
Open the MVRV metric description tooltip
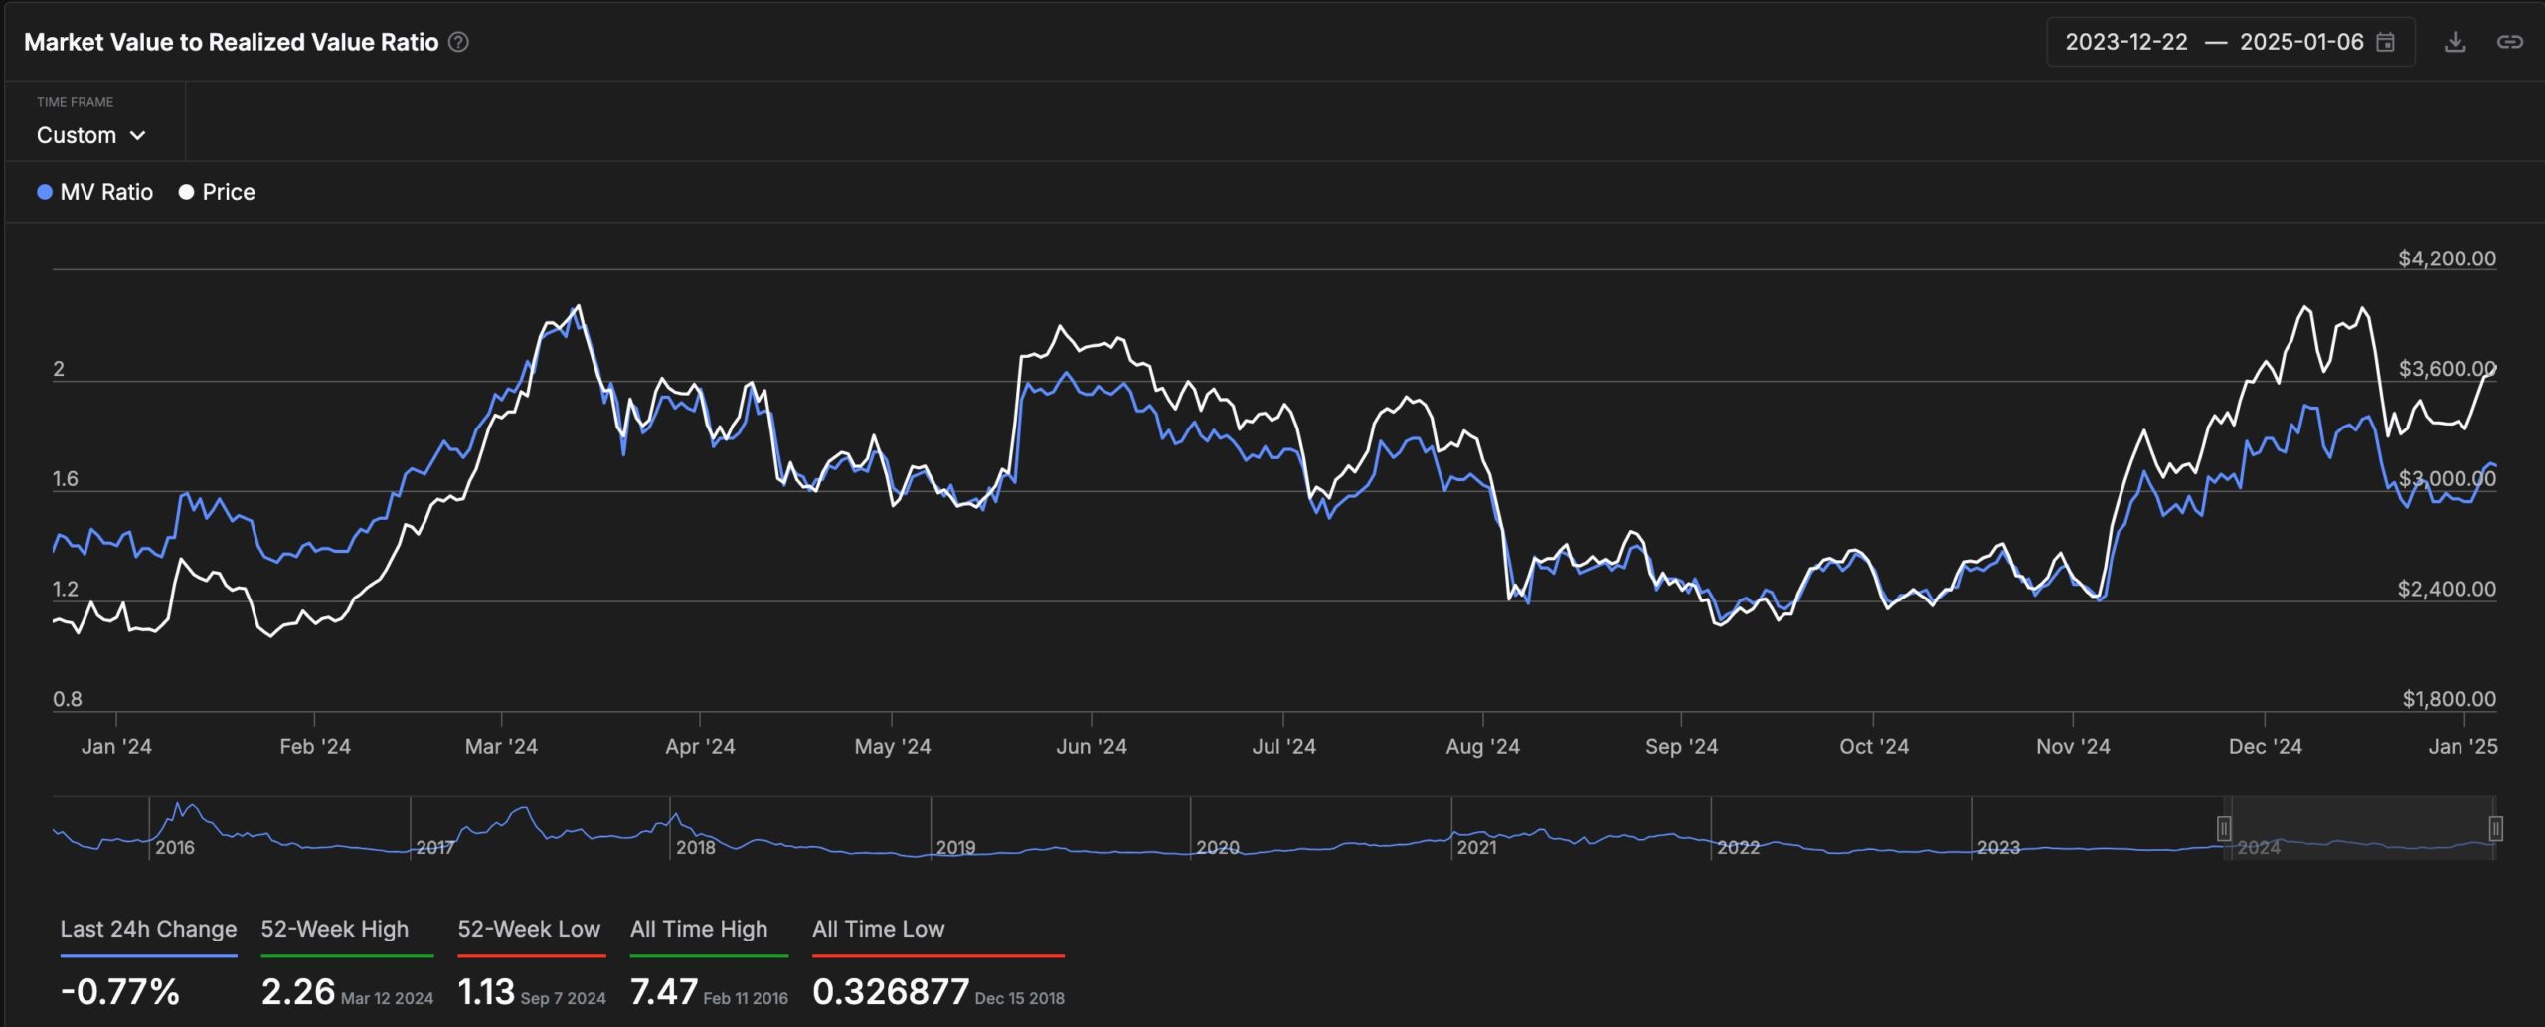pos(458,42)
